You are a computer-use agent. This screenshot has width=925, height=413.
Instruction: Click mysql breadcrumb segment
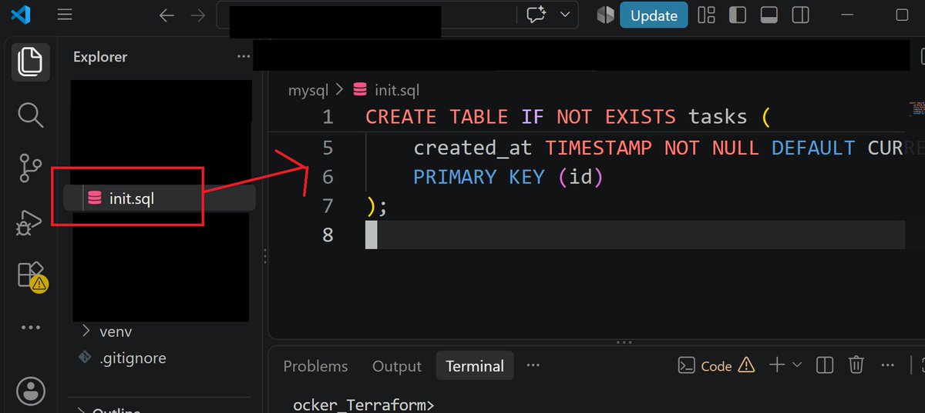click(x=308, y=90)
